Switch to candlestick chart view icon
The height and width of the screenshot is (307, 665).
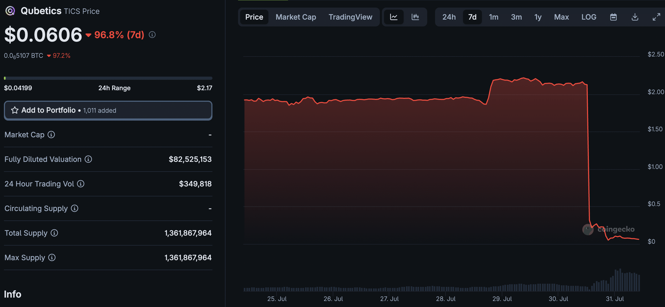point(415,17)
